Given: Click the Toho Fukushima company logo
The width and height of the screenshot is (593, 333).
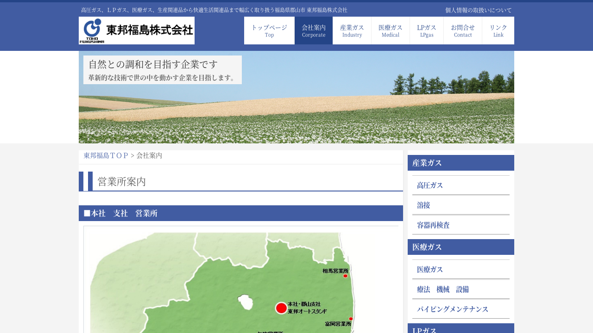Looking at the screenshot, I should (137, 31).
